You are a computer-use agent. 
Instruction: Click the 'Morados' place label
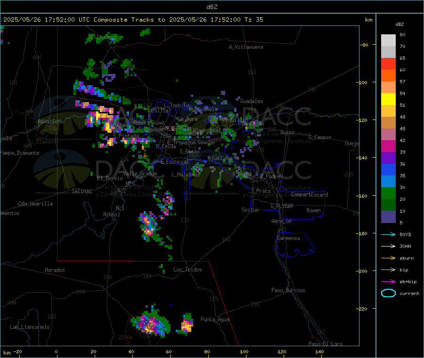(x=55, y=270)
